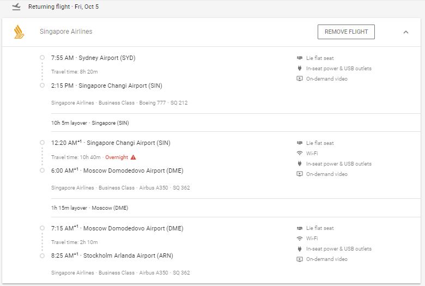Click Travel time: 2h 10m text
This screenshot has height=286, width=425.
[x=75, y=242]
